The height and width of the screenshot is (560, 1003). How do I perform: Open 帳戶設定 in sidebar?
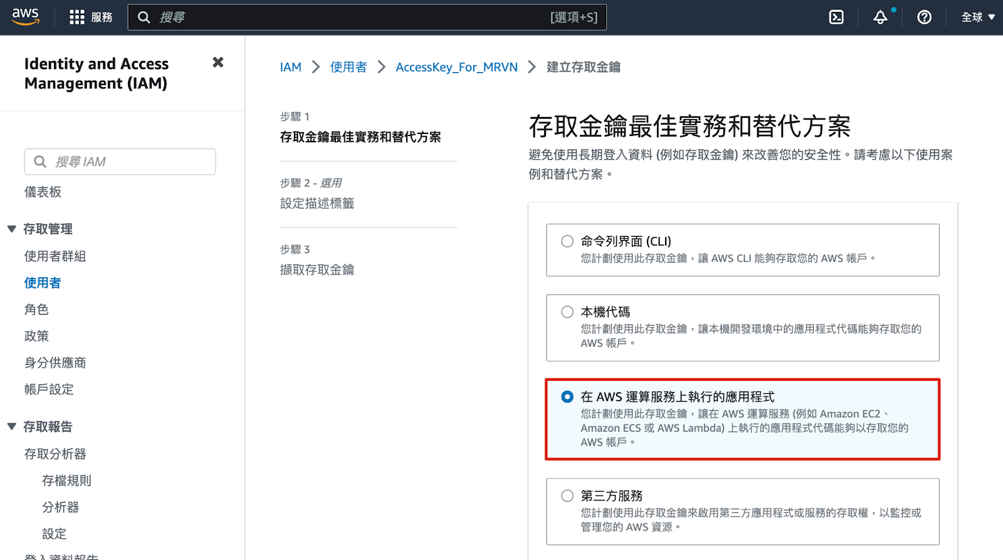coord(49,390)
